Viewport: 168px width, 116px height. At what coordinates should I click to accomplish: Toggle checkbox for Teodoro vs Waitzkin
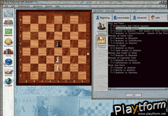114,43
